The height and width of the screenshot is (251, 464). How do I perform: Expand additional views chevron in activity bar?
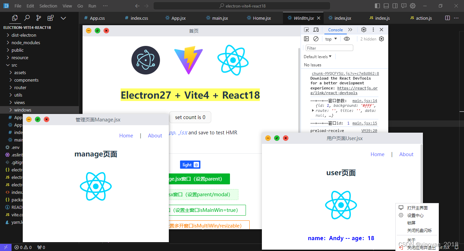(63, 18)
